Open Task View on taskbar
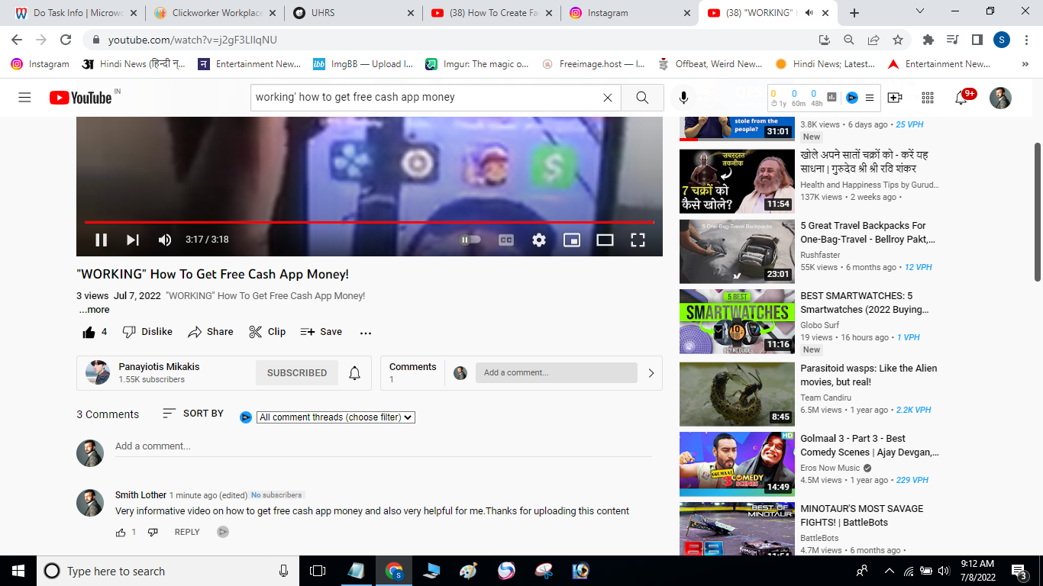Image resolution: width=1043 pixels, height=586 pixels. tap(318, 571)
